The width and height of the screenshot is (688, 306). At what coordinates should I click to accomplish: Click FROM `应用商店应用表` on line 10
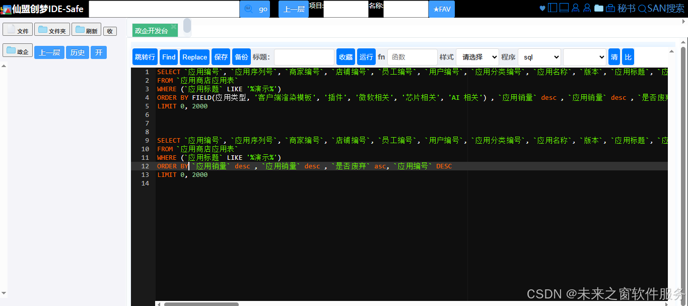pos(197,149)
